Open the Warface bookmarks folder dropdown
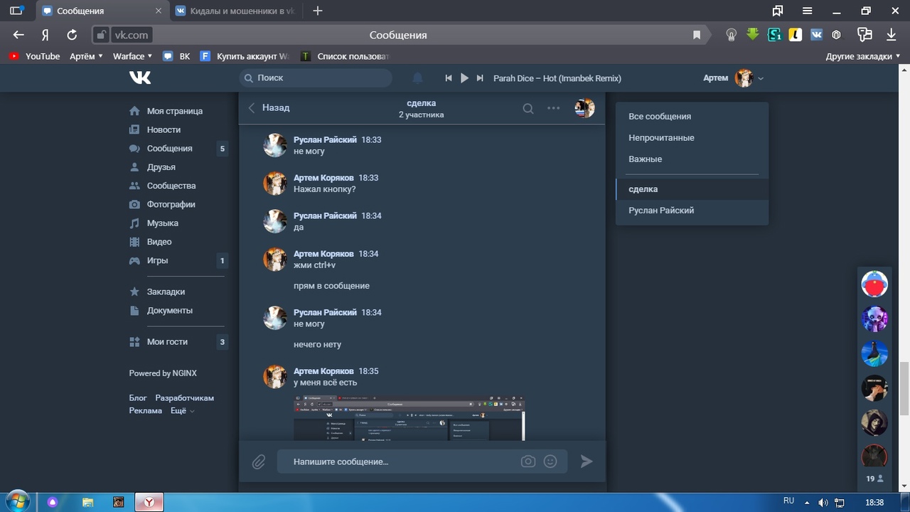910x512 pixels. click(132, 56)
